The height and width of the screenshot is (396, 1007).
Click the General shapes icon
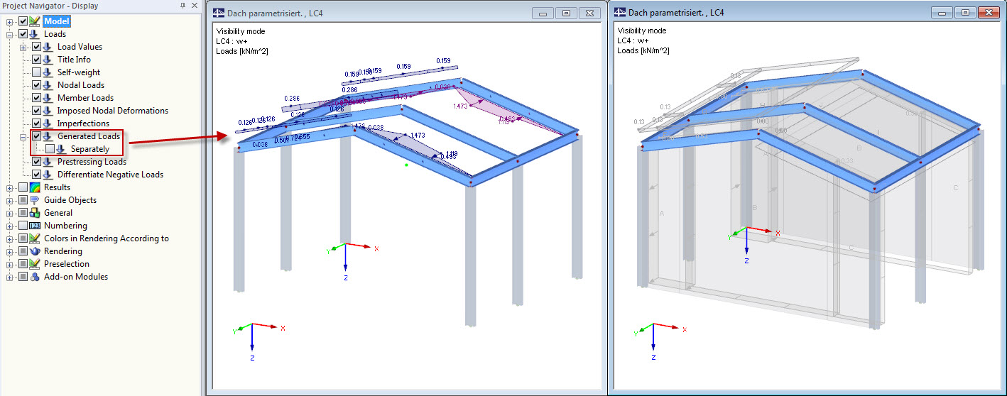pyautogui.click(x=35, y=213)
